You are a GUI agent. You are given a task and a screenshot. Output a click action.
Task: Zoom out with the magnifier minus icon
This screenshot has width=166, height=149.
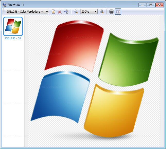click(x=76, y=12)
